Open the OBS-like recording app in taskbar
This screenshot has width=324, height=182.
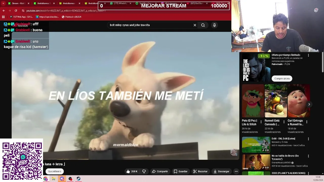(70, 179)
